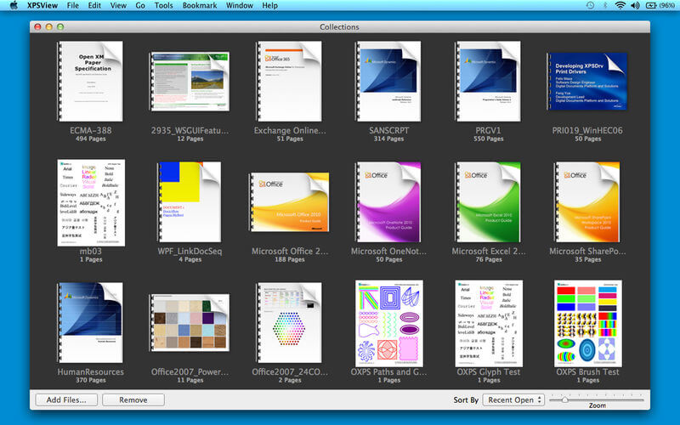Open the Time Machine clock icon
Image resolution: width=680 pixels, height=425 pixels.
(590, 5)
